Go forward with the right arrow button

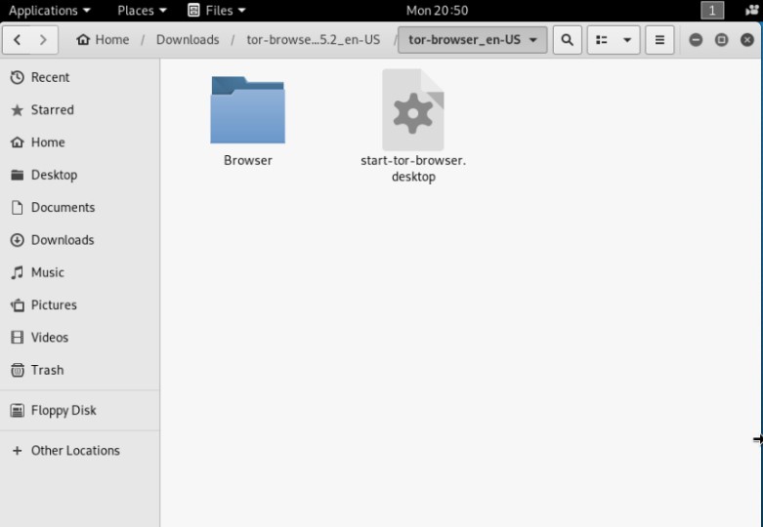pos(43,40)
